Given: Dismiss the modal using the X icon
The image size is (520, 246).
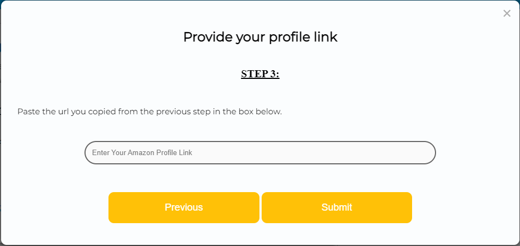Looking at the screenshot, I should click(x=507, y=14).
